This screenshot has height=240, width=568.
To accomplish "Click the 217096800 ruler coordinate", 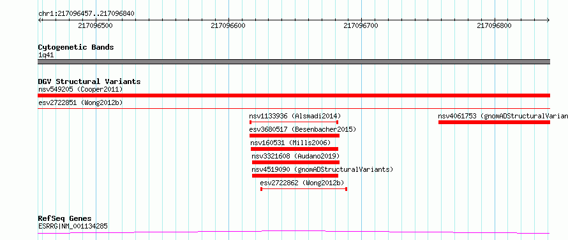I will [495, 25].
